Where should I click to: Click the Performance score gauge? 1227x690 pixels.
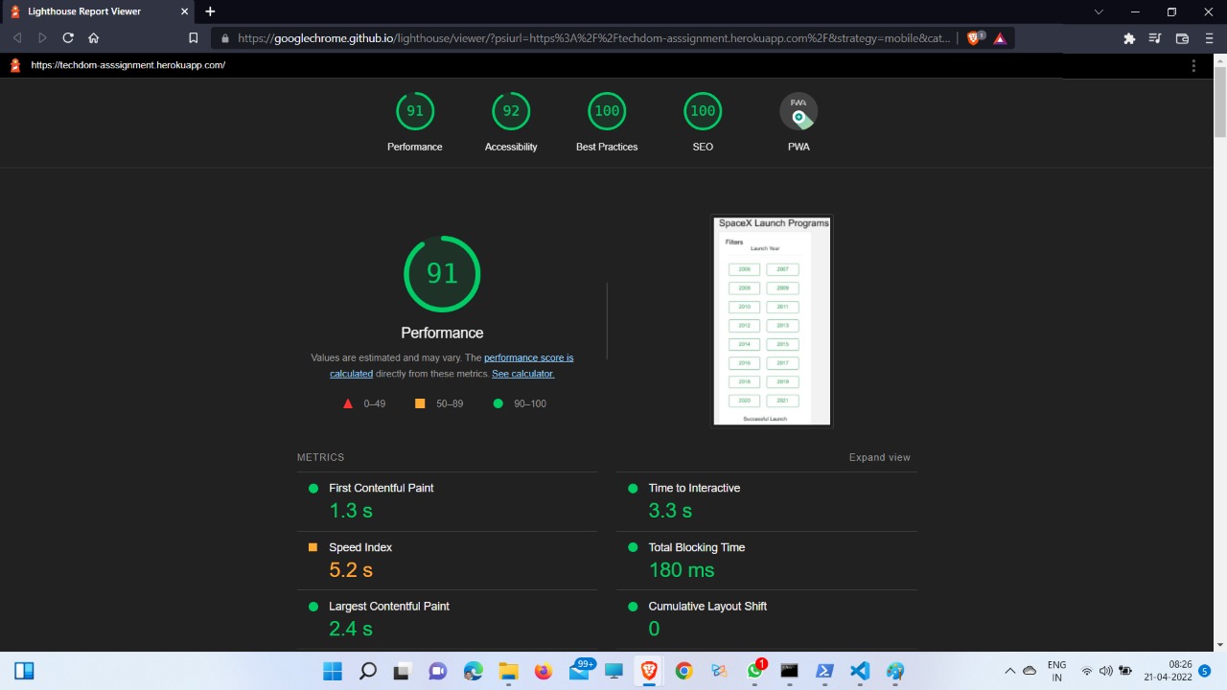click(442, 274)
